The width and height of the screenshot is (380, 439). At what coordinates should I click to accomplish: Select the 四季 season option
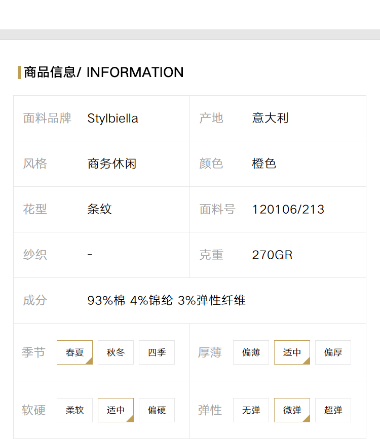click(x=157, y=352)
